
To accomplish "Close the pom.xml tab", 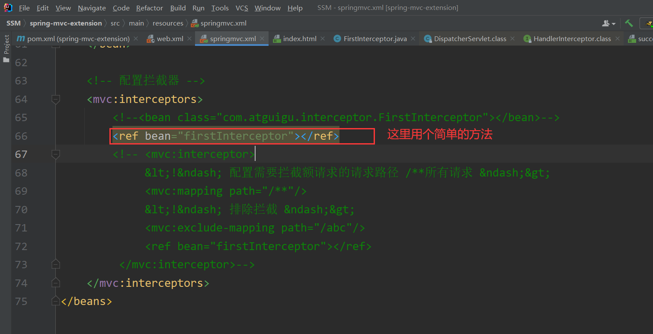I will [x=136, y=39].
